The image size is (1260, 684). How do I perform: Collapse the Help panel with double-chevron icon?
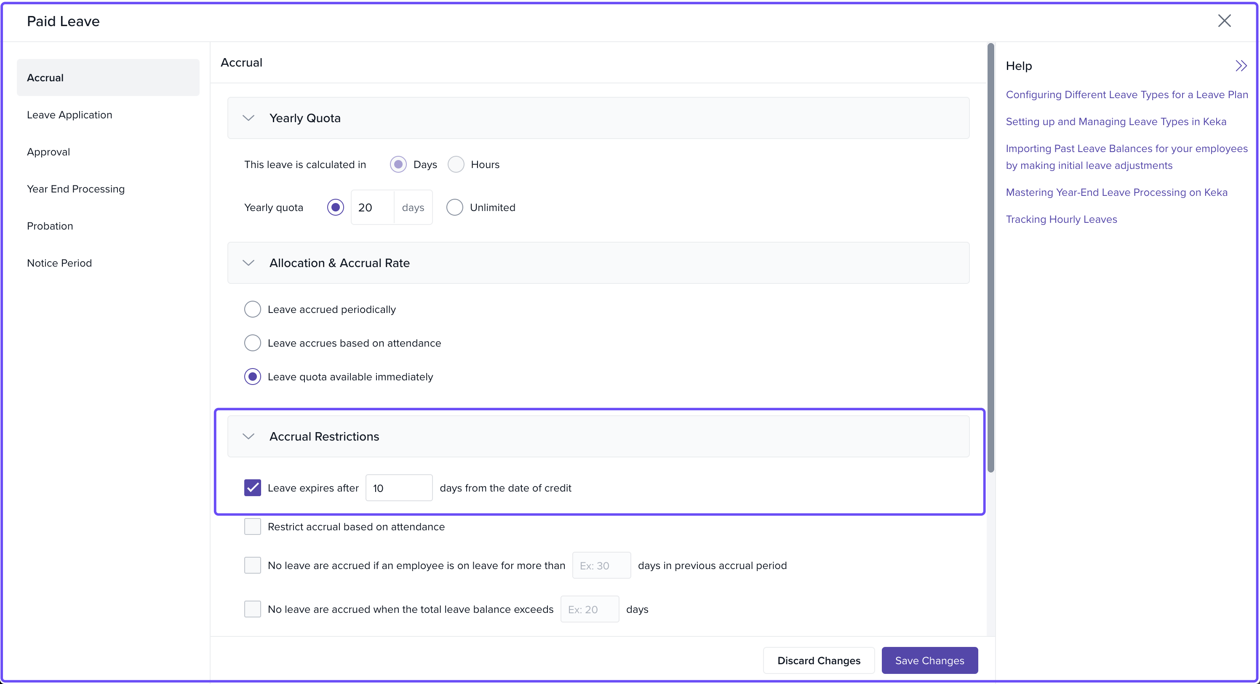(1241, 66)
